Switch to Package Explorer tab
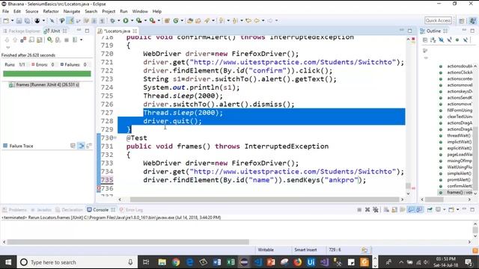The image size is (479, 269). (22, 31)
